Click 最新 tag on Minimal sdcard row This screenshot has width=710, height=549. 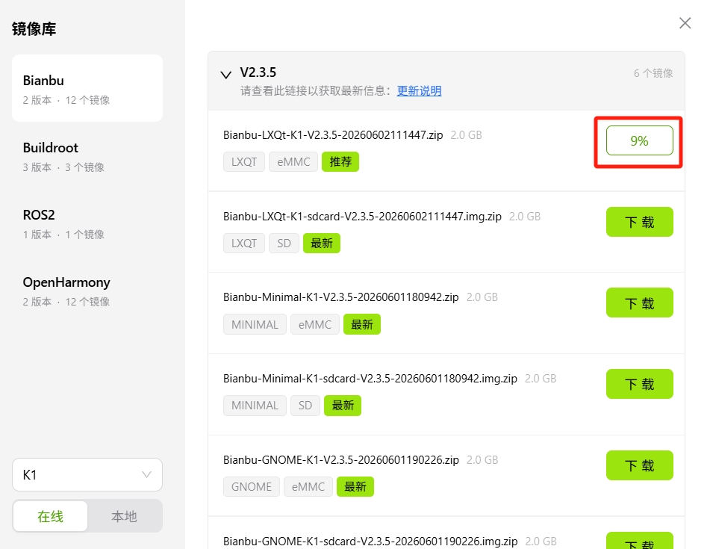click(x=343, y=406)
